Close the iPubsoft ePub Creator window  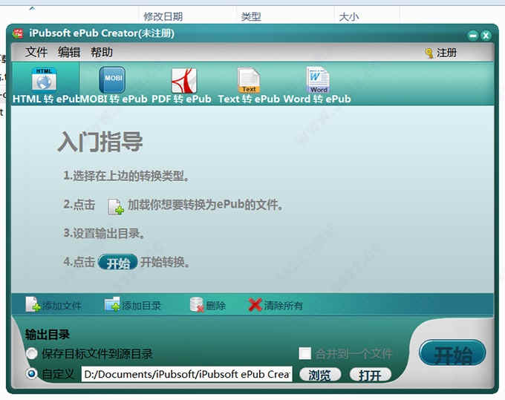[486, 35]
